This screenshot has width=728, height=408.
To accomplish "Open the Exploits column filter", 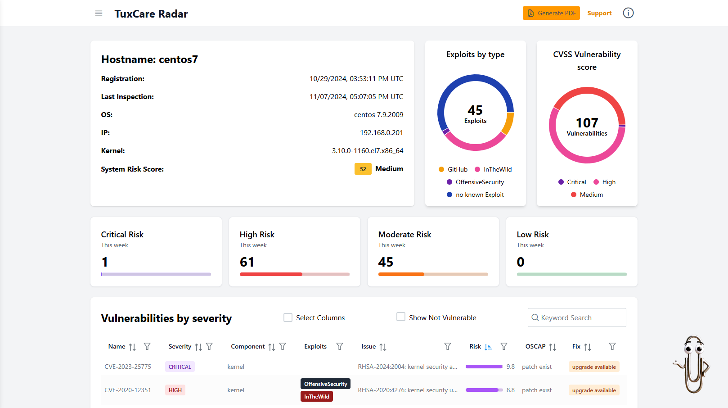I will pos(340,347).
